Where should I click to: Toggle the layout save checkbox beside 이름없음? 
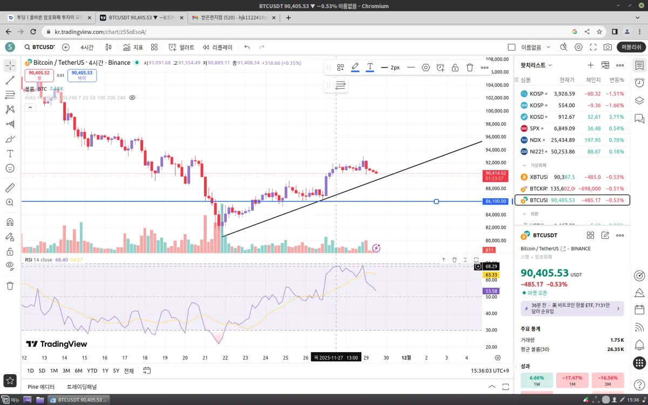[x=512, y=47]
